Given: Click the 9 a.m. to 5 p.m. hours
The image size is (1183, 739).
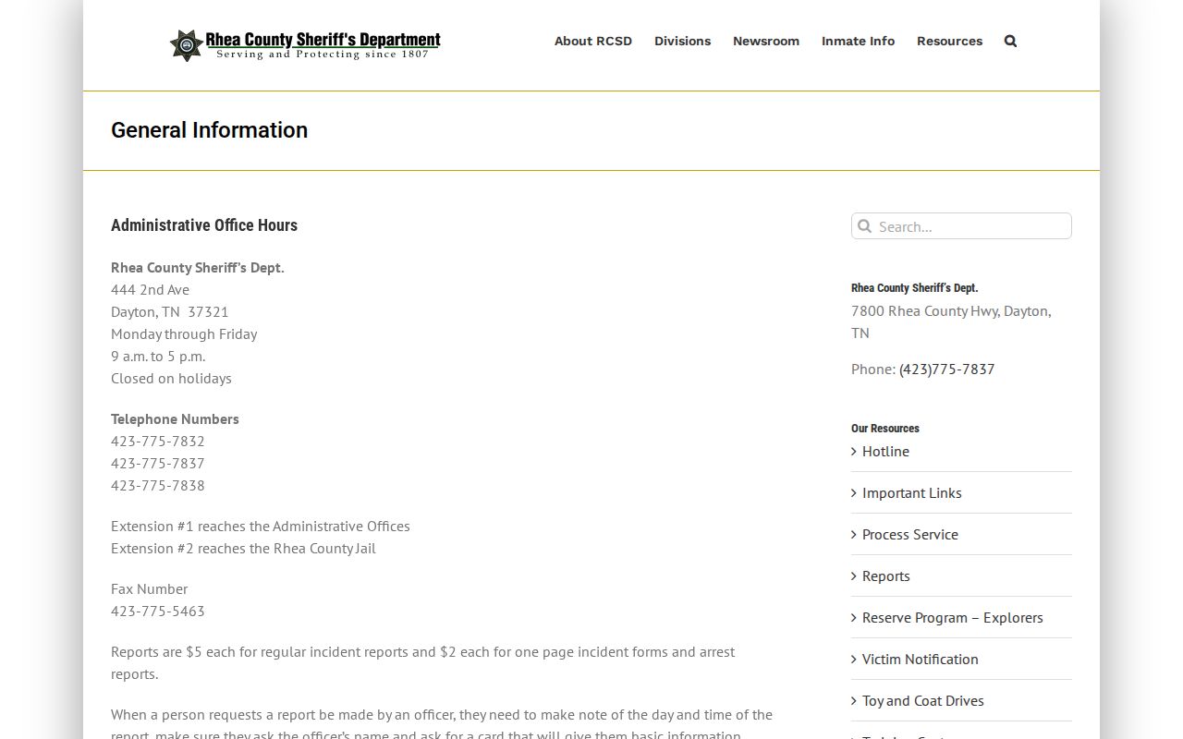Looking at the screenshot, I should coord(158,356).
